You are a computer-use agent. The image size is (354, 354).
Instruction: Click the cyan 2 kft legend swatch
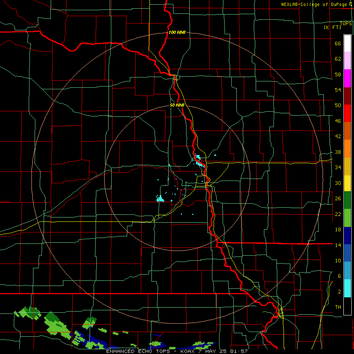[347, 288]
